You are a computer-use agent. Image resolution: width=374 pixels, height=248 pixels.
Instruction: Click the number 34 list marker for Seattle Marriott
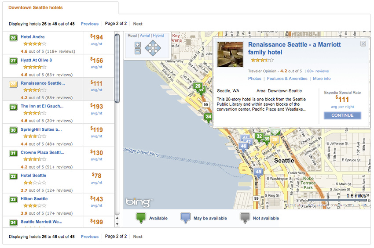point(13,223)
